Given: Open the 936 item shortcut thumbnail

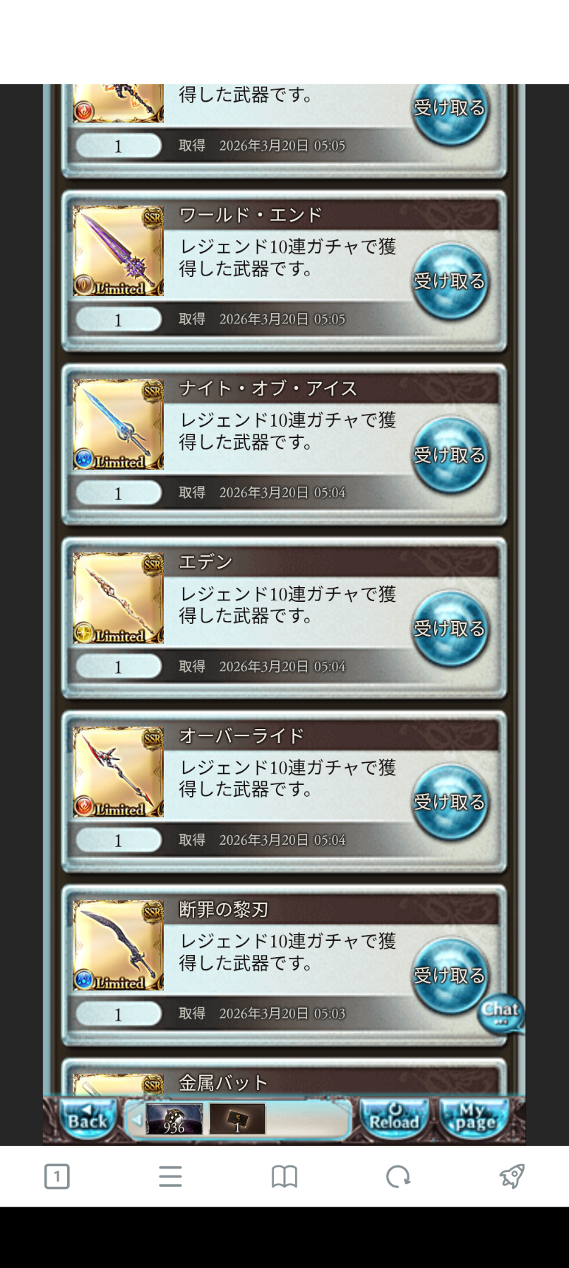Looking at the screenshot, I should (x=174, y=1119).
